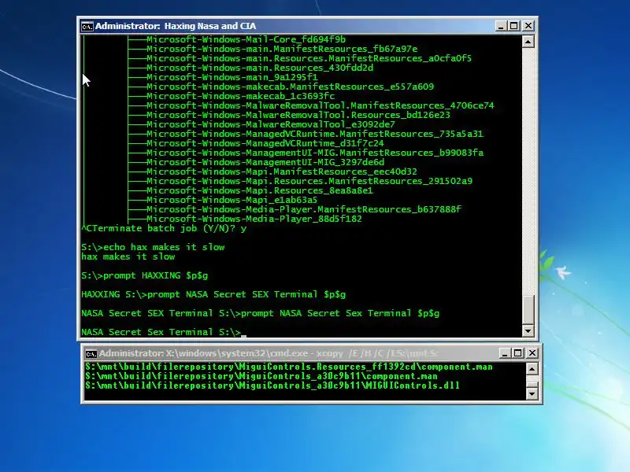
Task: Click the Terminate batch job (Y/N)? line
Action: point(164,228)
